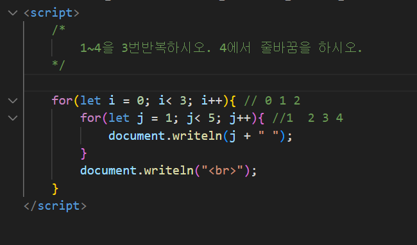Click the 'j++' increment expression
The height and width of the screenshot is (245, 417).
[x=241, y=118]
